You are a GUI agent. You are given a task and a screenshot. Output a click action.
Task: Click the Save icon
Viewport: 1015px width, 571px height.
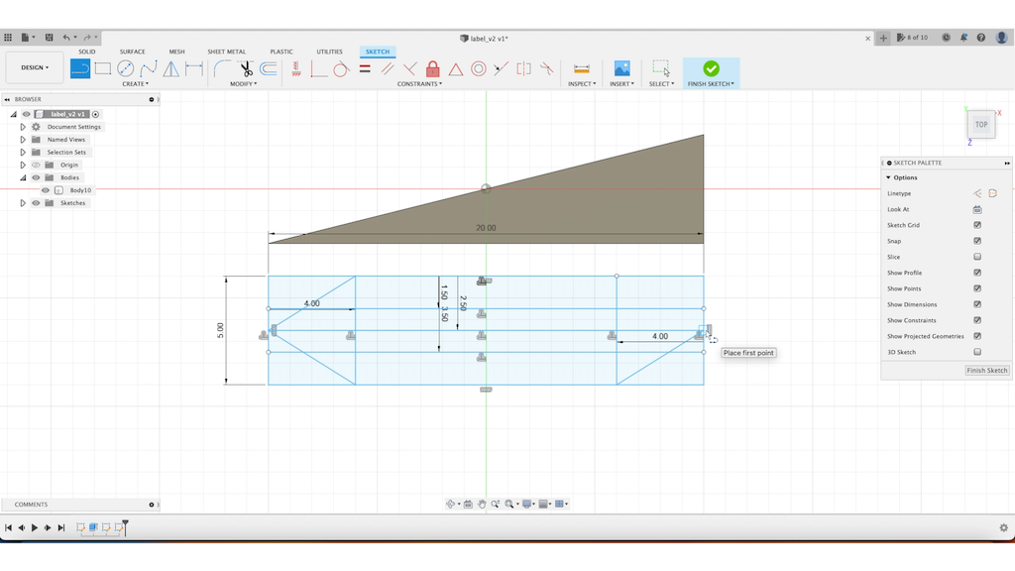coord(49,38)
